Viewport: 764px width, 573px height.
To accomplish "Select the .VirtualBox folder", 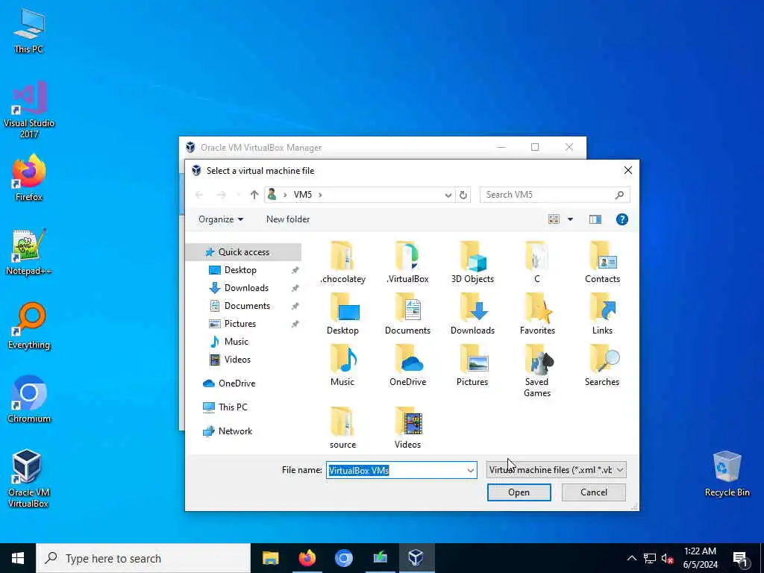I will pyautogui.click(x=407, y=263).
